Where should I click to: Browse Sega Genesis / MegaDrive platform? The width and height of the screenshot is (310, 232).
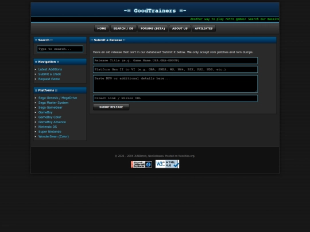point(57,98)
